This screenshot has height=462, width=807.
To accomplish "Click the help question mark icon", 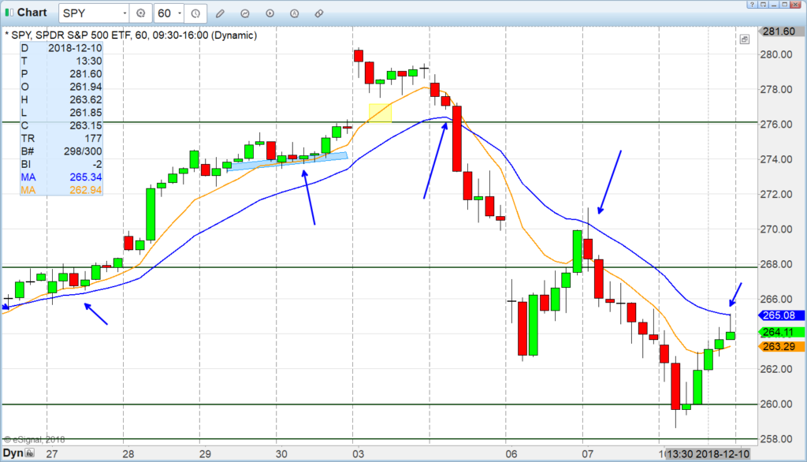I will (752, 4).
